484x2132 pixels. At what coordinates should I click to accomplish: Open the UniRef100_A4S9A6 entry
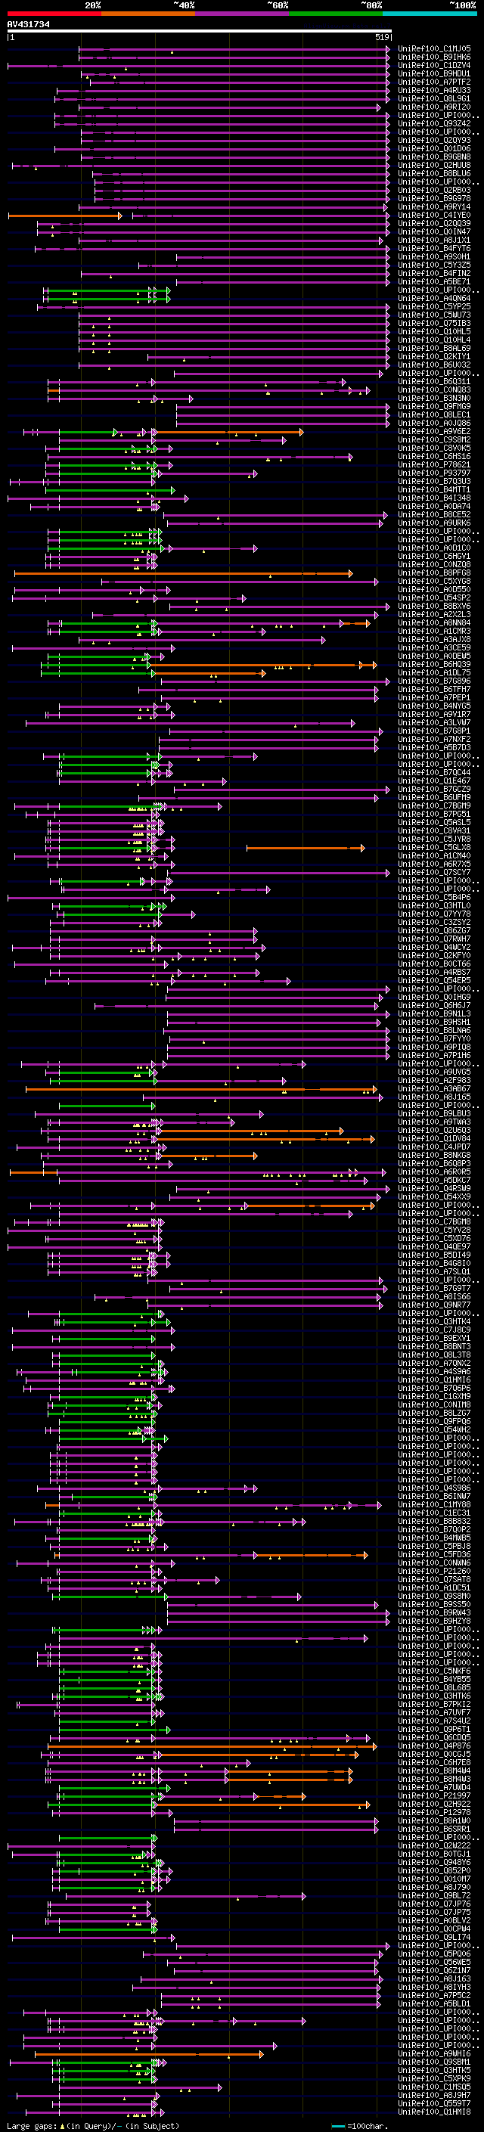pos(434,1371)
